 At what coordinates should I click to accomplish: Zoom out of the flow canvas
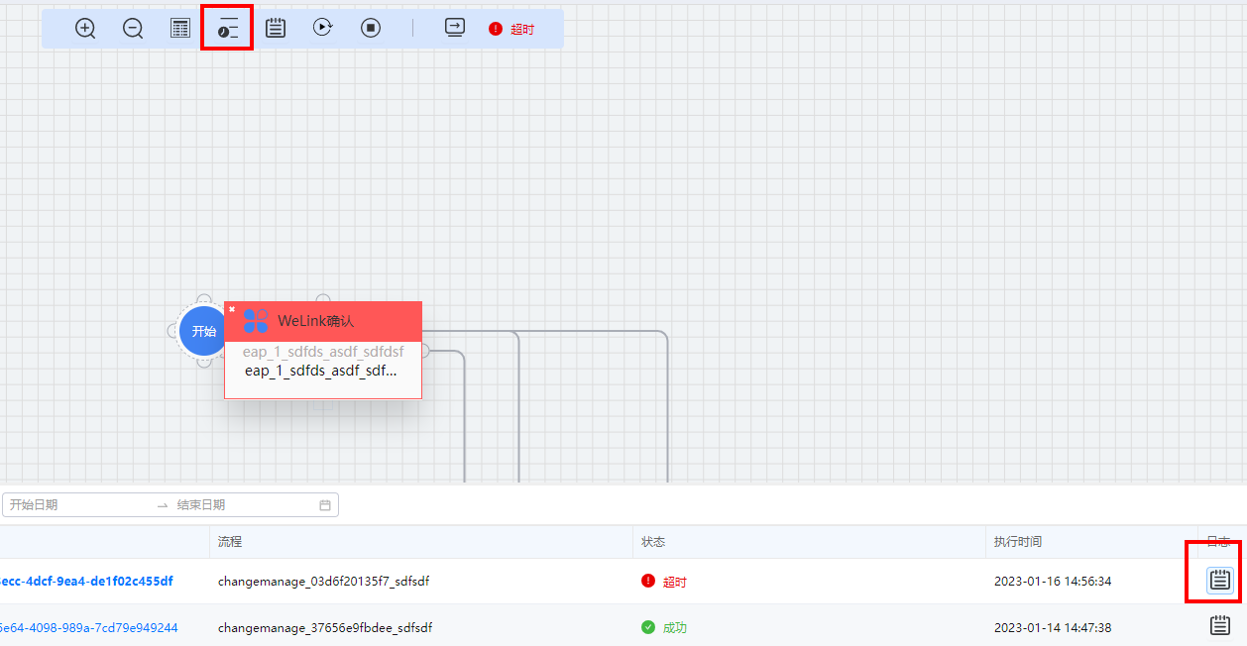[x=133, y=29]
